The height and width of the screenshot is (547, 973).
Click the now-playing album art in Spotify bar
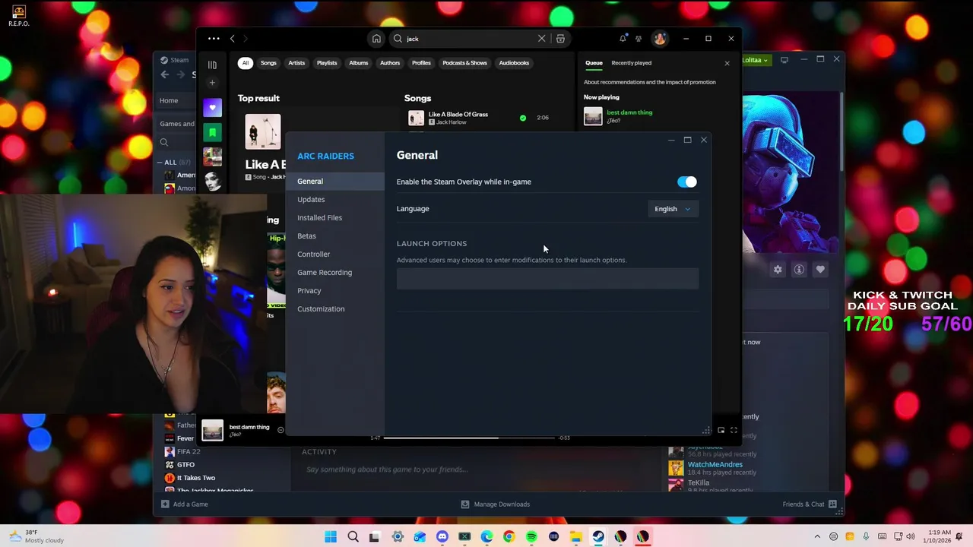pyautogui.click(x=212, y=430)
